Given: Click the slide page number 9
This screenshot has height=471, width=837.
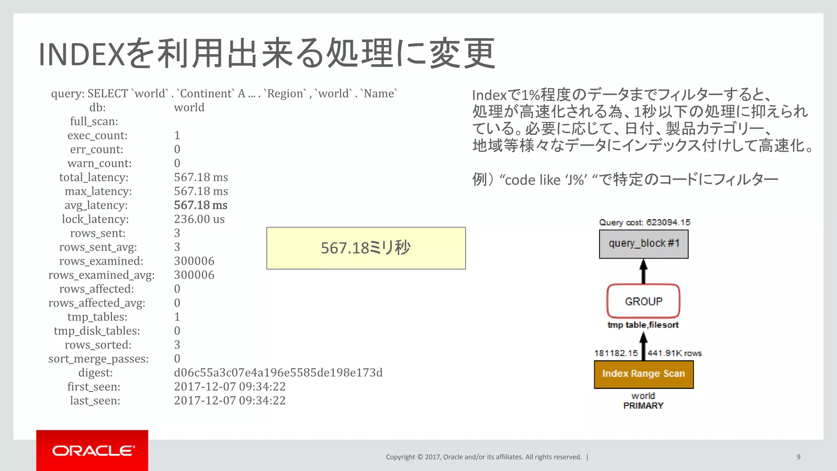Looking at the screenshot, I should click(798, 457).
